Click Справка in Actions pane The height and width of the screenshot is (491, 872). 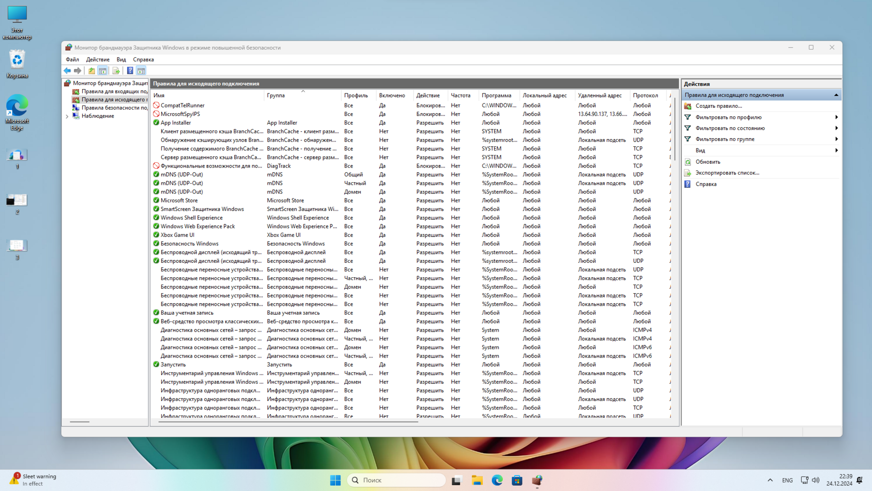click(706, 184)
